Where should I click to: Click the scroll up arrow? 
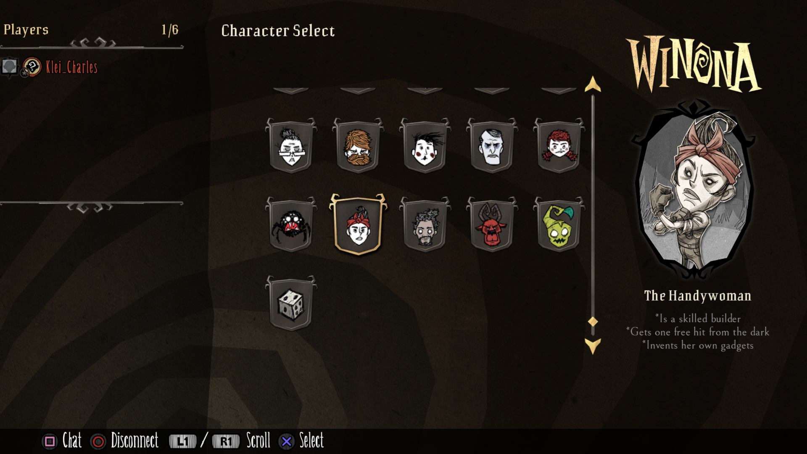593,84
